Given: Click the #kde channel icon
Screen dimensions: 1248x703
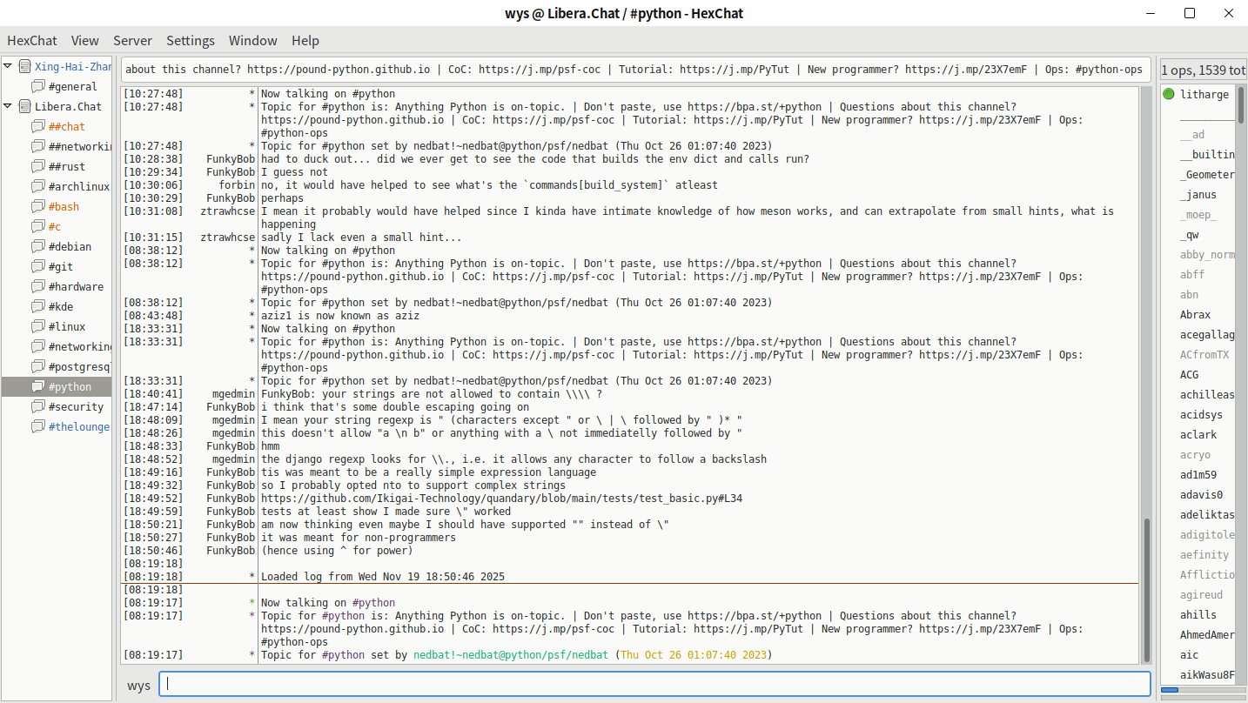Looking at the screenshot, I should pos(37,307).
